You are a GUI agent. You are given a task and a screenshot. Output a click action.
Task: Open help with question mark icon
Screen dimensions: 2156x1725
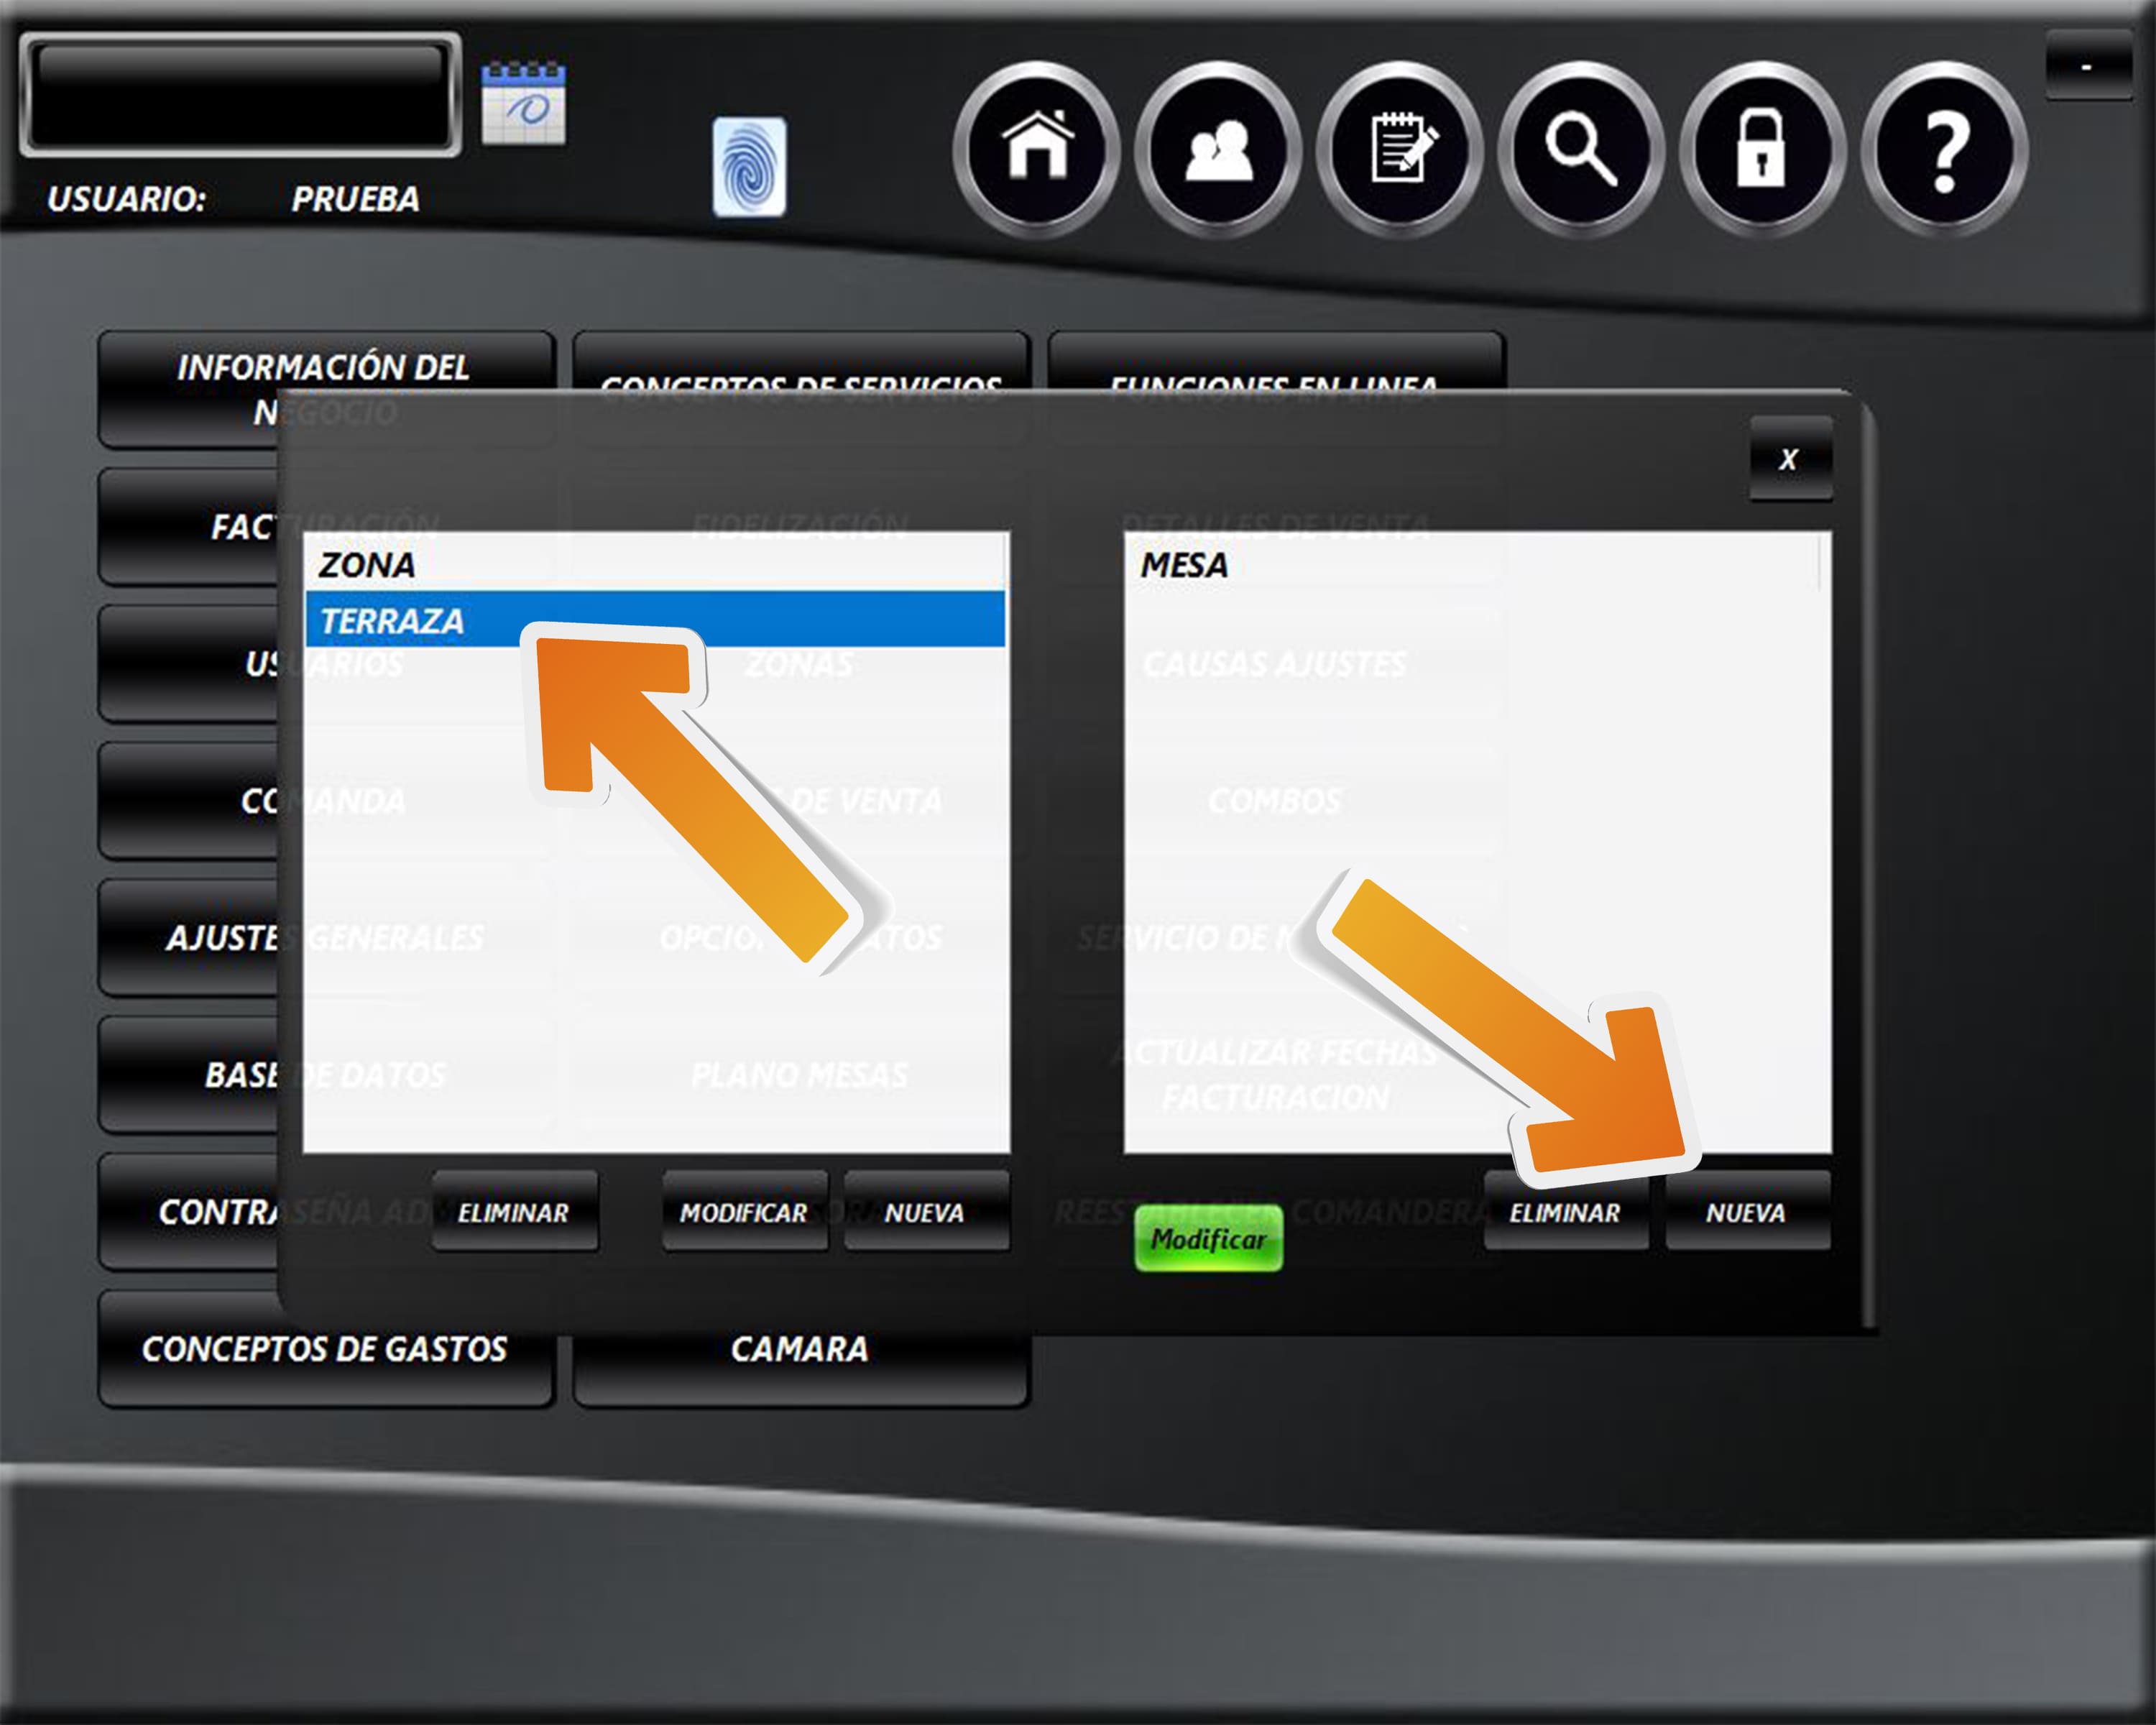[1944, 149]
